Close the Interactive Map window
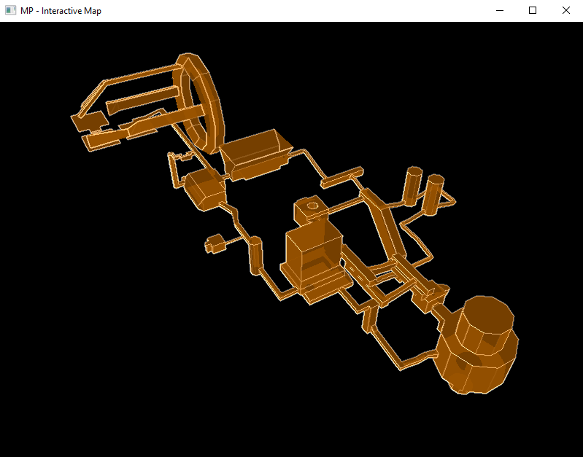The image size is (583, 457). tap(566, 10)
